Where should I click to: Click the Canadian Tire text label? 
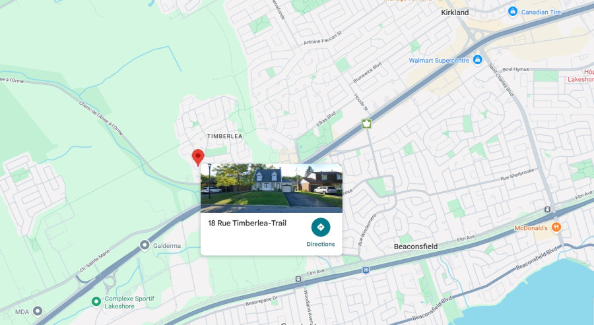(x=541, y=12)
